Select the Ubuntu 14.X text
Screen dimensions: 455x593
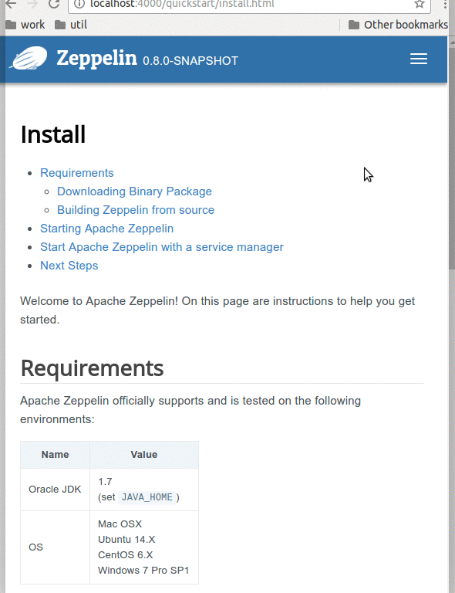point(126,539)
